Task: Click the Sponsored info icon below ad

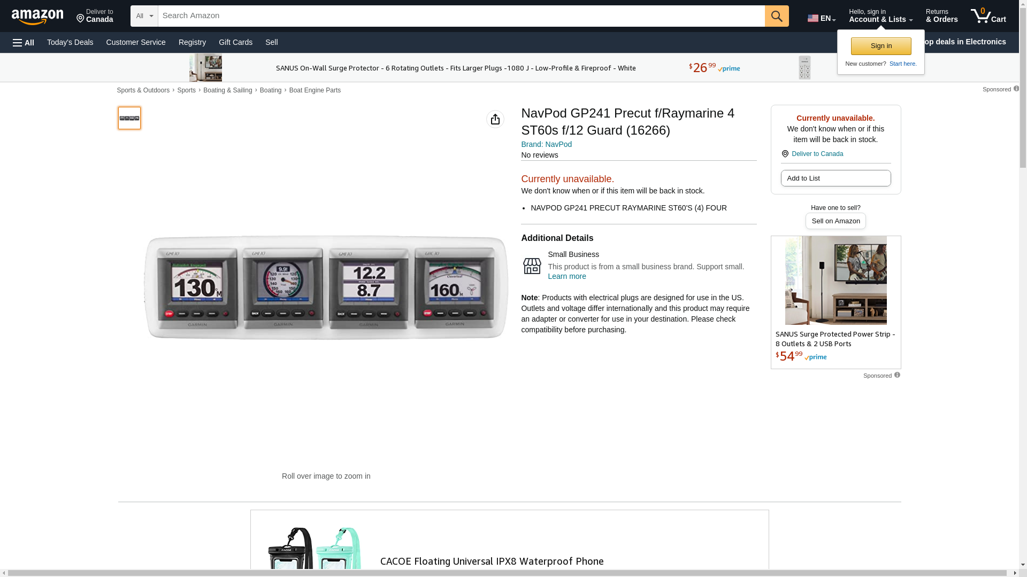Action: 897,375
